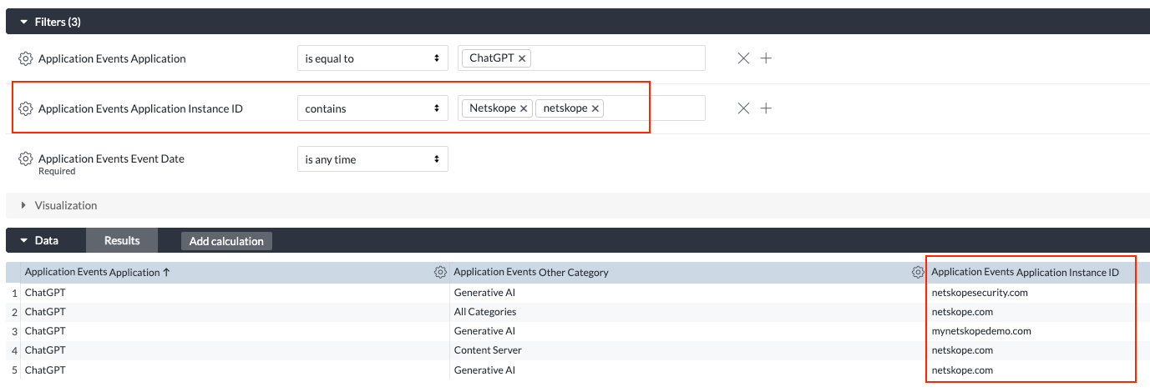Select netskope.com cell in row 4
The height and width of the screenshot is (392, 1150).
[x=962, y=350]
